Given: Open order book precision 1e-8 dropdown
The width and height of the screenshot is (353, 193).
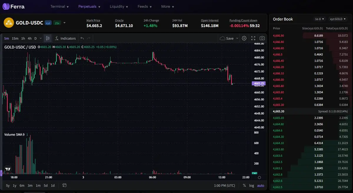Looking at the screenshot, I should pos(320,19).
